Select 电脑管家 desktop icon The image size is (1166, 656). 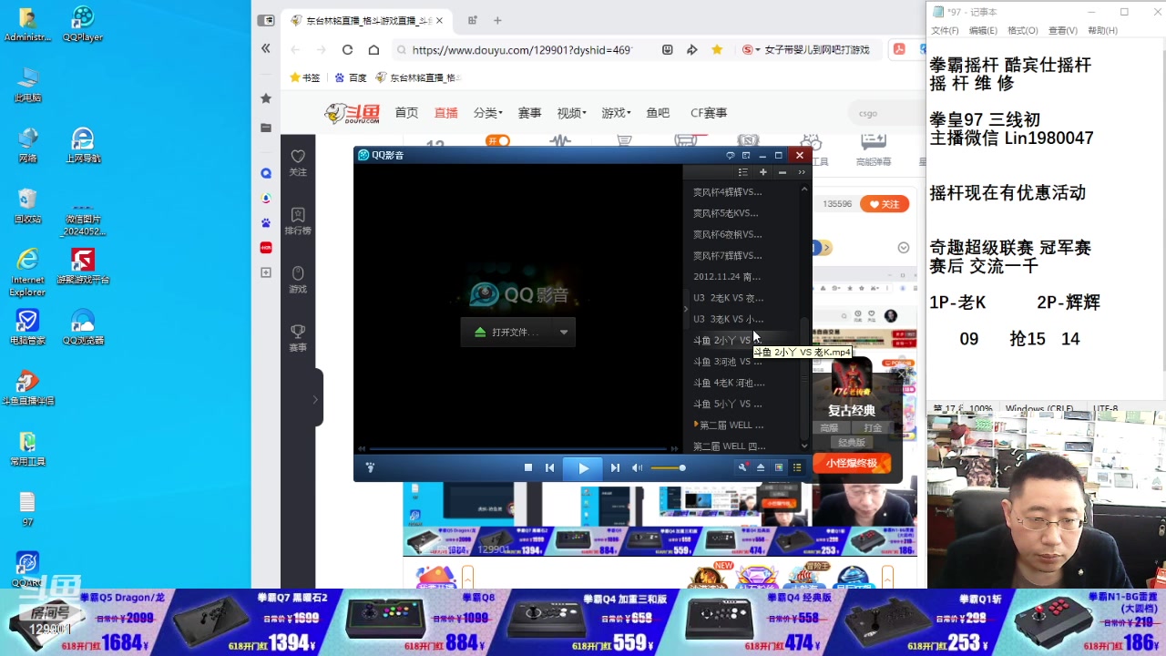pos(27,327)
